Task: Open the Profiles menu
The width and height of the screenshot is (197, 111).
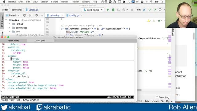Action: pyautogui.click(x=65, y=2)
